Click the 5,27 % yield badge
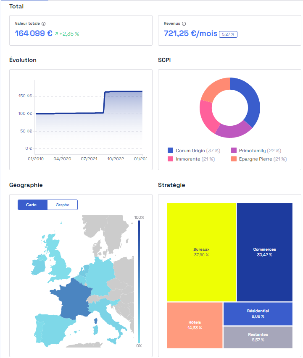The width and height of the screenshot is (303, 358). pyautogui.click(x=228, y=34)
